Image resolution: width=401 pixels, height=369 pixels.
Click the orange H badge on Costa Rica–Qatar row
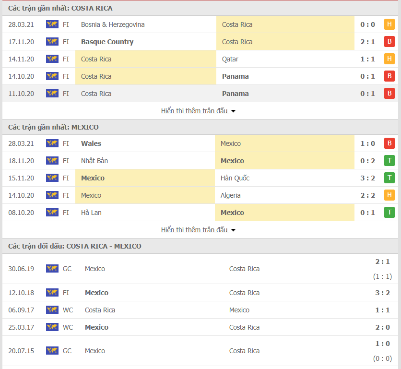point(389,59)
